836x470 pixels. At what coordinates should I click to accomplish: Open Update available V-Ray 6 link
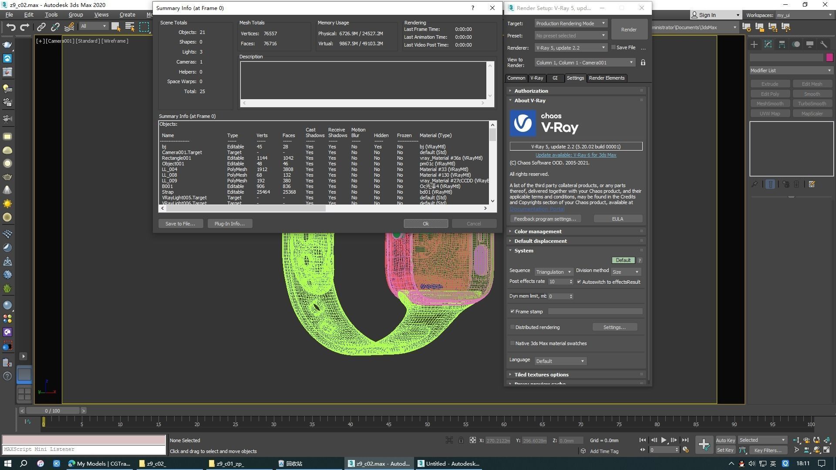point(576,155)
